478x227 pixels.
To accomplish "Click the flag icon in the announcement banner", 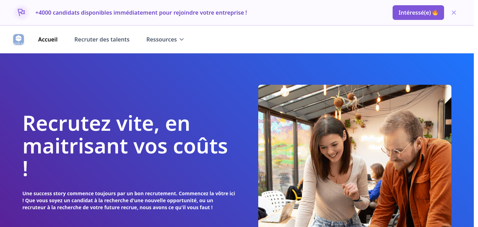I will pos(21,13).
